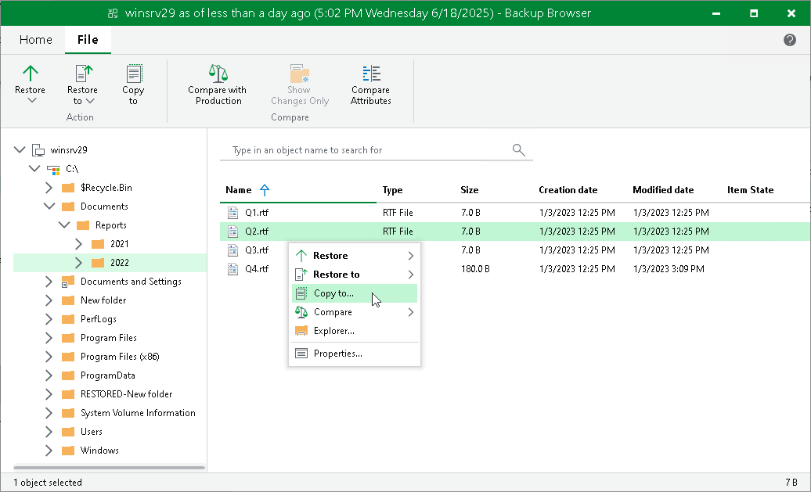
Task: Open the Restore submenu in context menu
Action: coord(355,256)
